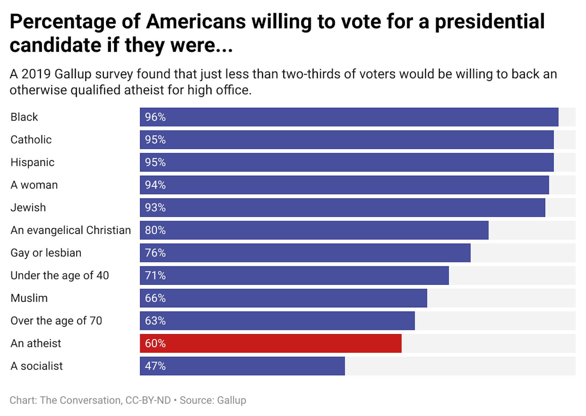Image resolution: width=586 pixels, height=416 pixels.
Task: Click the 2019 Gallup survey subtitle
Action: point(283,82)
